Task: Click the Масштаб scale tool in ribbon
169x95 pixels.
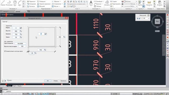Action: coord(41,6)
